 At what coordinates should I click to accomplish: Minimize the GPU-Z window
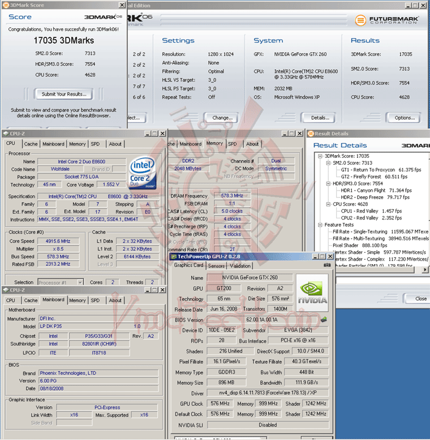pos(315,257)
